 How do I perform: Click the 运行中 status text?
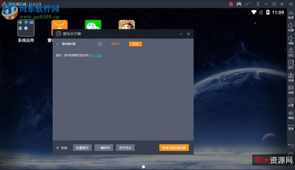point(115,44)
